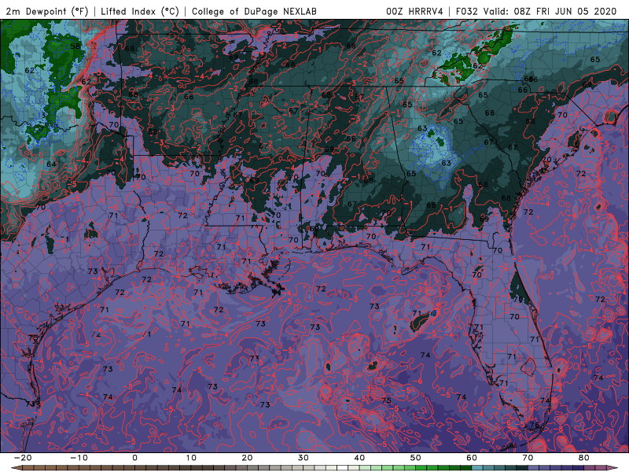This screenshot has width=629, height=472.
Task: Select the -20 label on color bar
Action: tap(23, 458)
